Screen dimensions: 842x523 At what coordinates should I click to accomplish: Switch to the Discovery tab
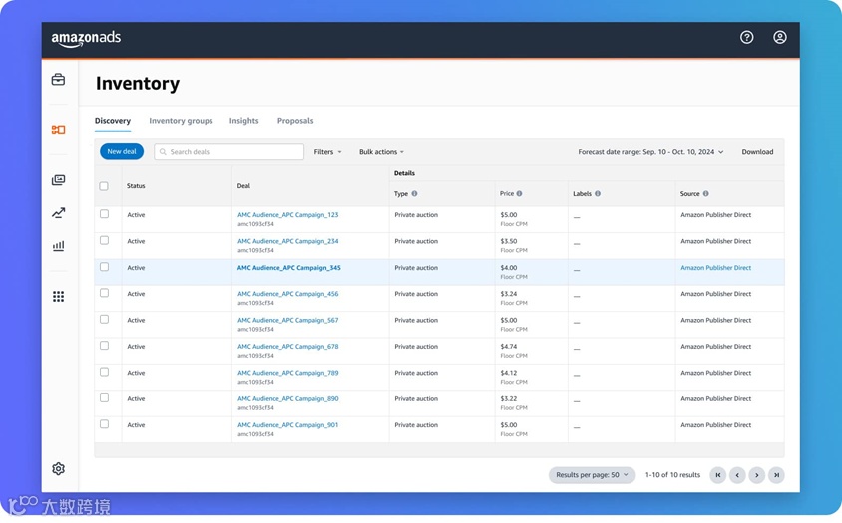[x=112, y=121]
